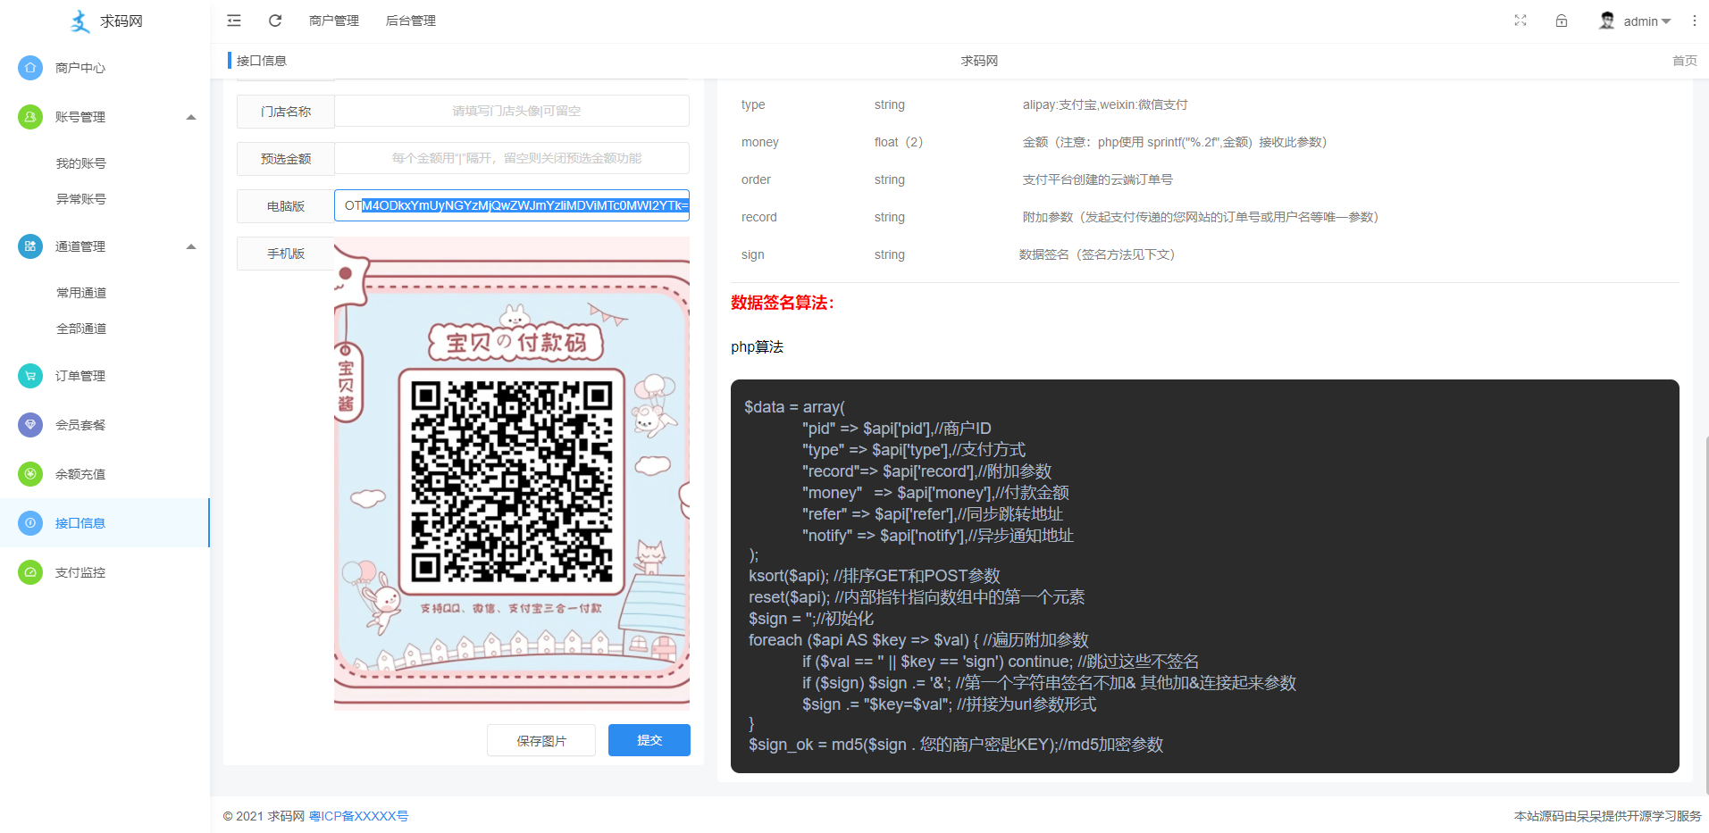This screenshot has height=833, width=1709.
Task: Click the 'money' parameter name
Action: pyautogui.click(x=760, y=142)
